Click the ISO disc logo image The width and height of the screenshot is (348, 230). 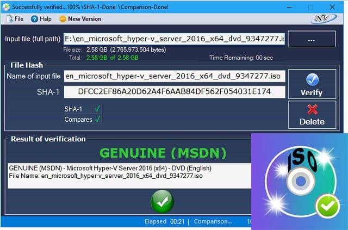coord(300,182)
